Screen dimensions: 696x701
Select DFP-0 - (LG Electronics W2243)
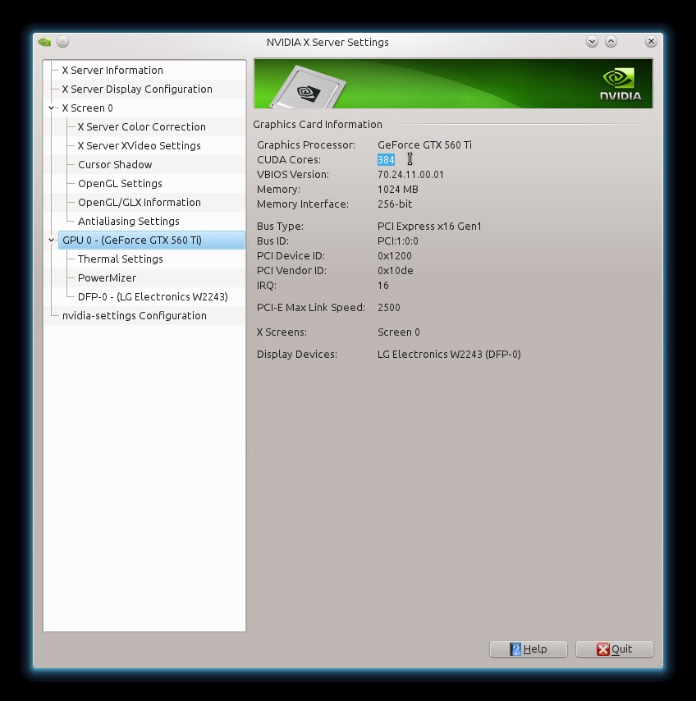click(153, 297)
